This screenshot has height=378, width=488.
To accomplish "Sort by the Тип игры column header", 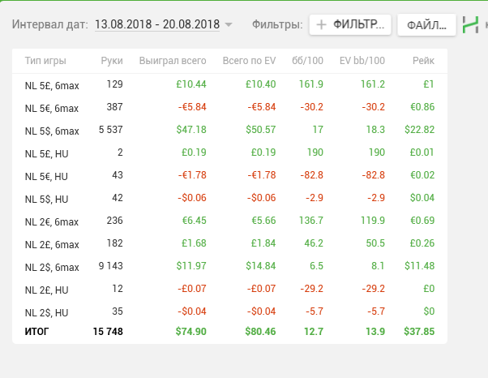I will coord(45,61).
